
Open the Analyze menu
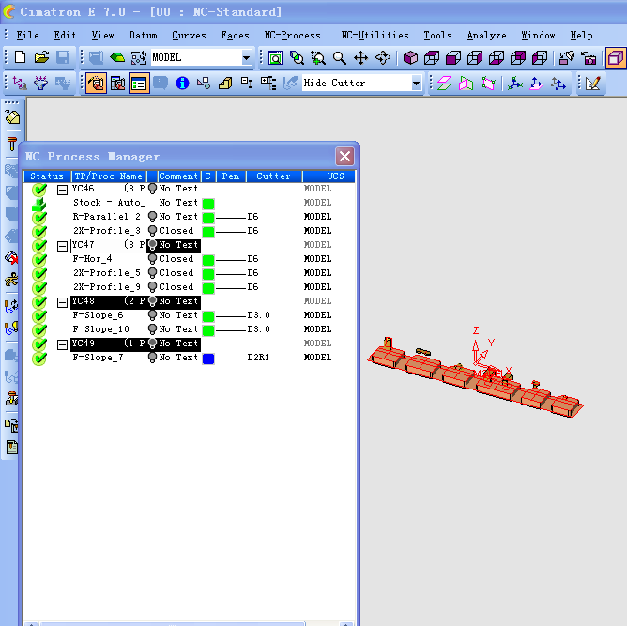tap(486, 35)
